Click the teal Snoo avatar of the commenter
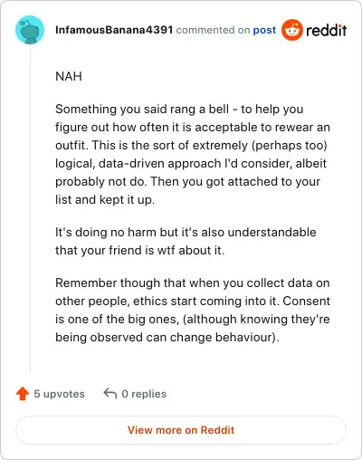The width and height of the screenshot is (362, 460). pos(30,30)
